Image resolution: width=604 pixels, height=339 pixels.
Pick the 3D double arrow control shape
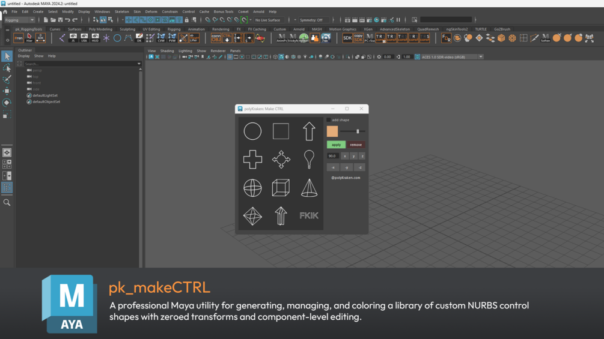[281, 215]
